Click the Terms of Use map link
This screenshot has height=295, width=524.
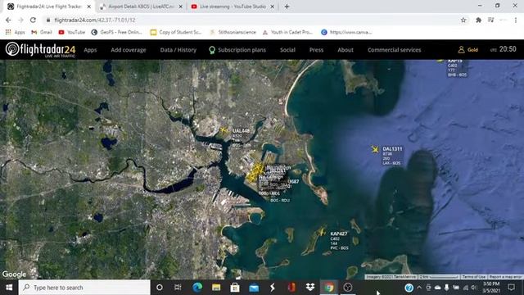click(473, 277)
